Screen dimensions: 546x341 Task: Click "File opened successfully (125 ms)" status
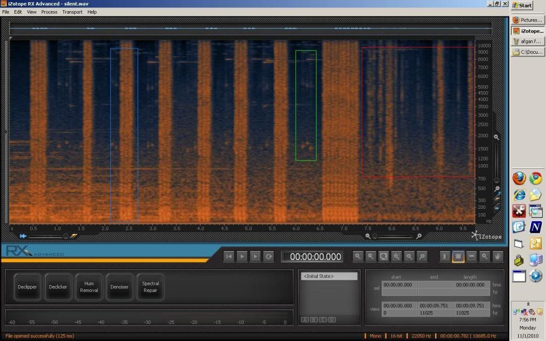click(39, 336)
